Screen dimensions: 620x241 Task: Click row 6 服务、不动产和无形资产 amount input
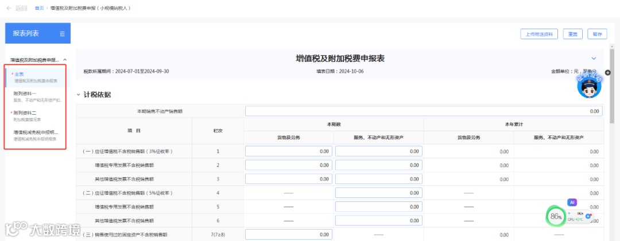379,220
